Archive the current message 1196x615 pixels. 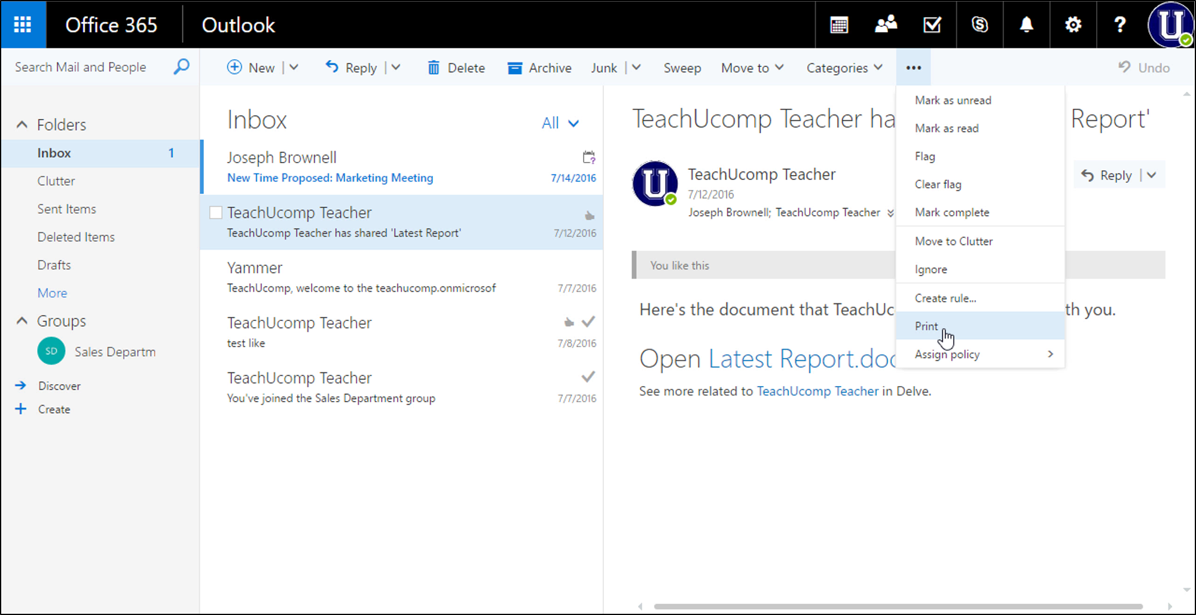[x=539, y=68]
